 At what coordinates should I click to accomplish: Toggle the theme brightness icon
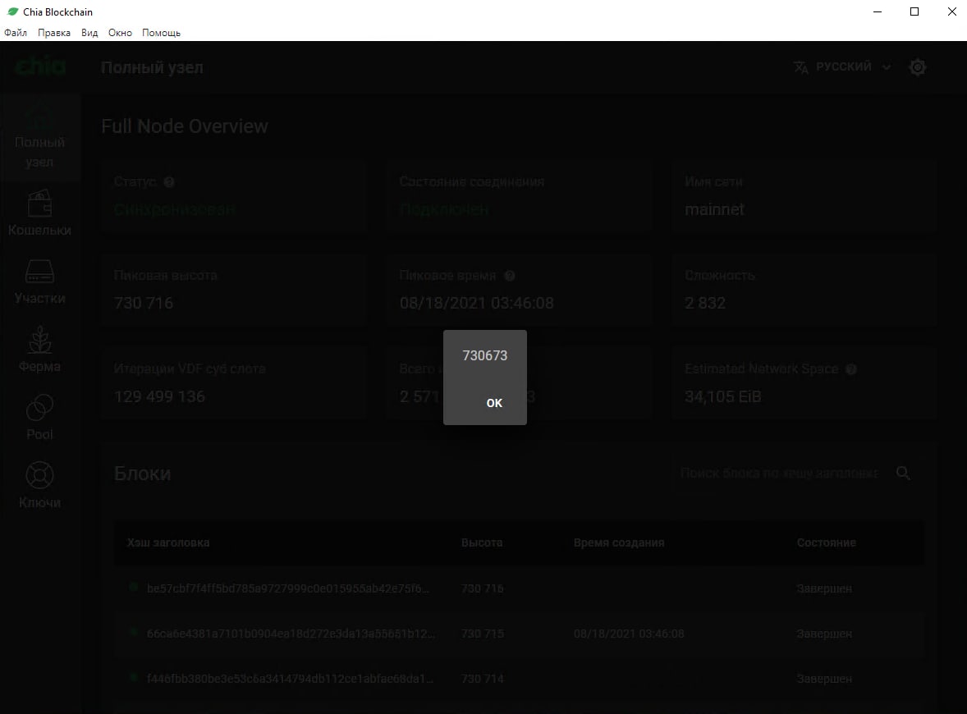pos(918,67)
